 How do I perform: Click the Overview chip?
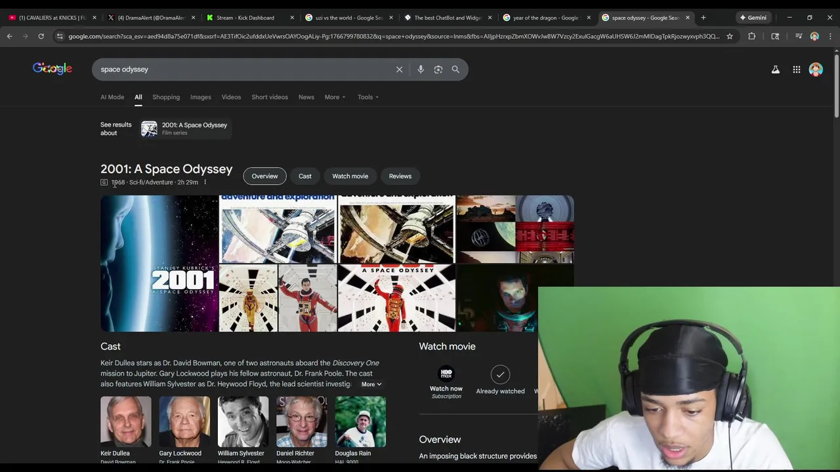pyautogui.click(x=264, y=176)
